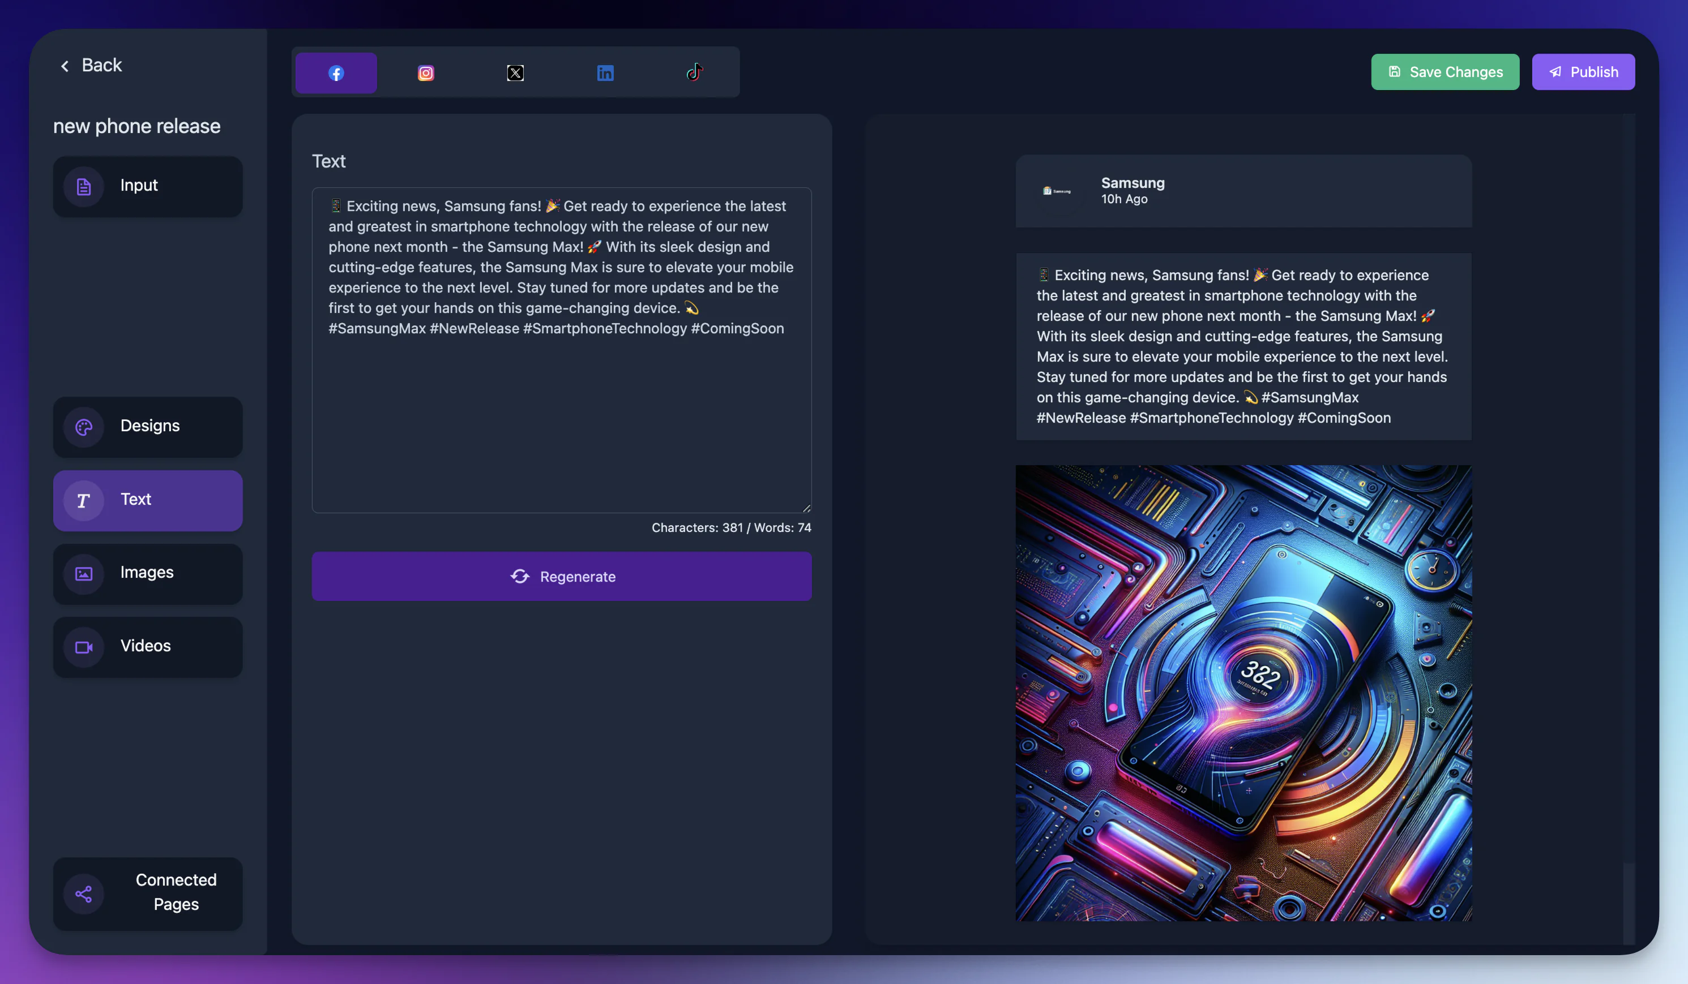Click the document icon next to Input
Screen dimensions: 1688x984
[84, 186]
